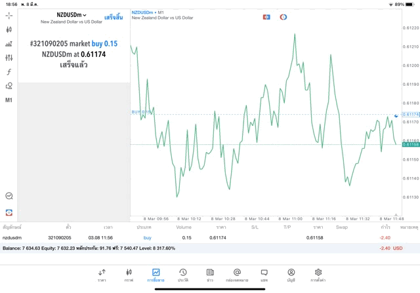Screen dimensions: 420x293
Task: Tap the bar chart icon in sidebar
Action: tap(9, 44)
